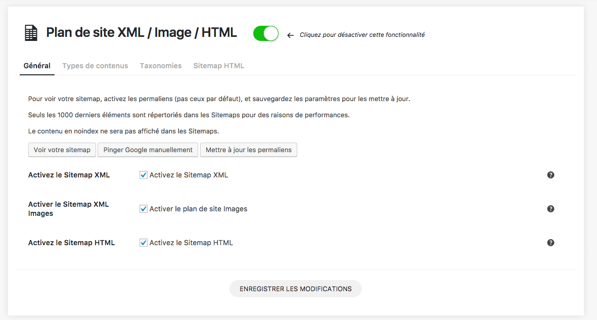Open help for Activez le Sitemap HTML

pyautogui.click(x=550, y=243)
